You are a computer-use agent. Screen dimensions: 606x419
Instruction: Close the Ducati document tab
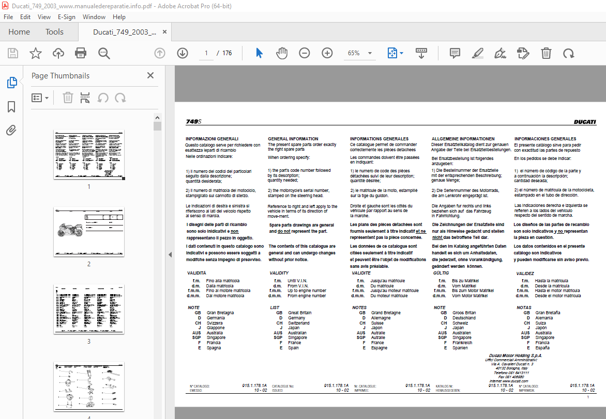coord(164,31)
